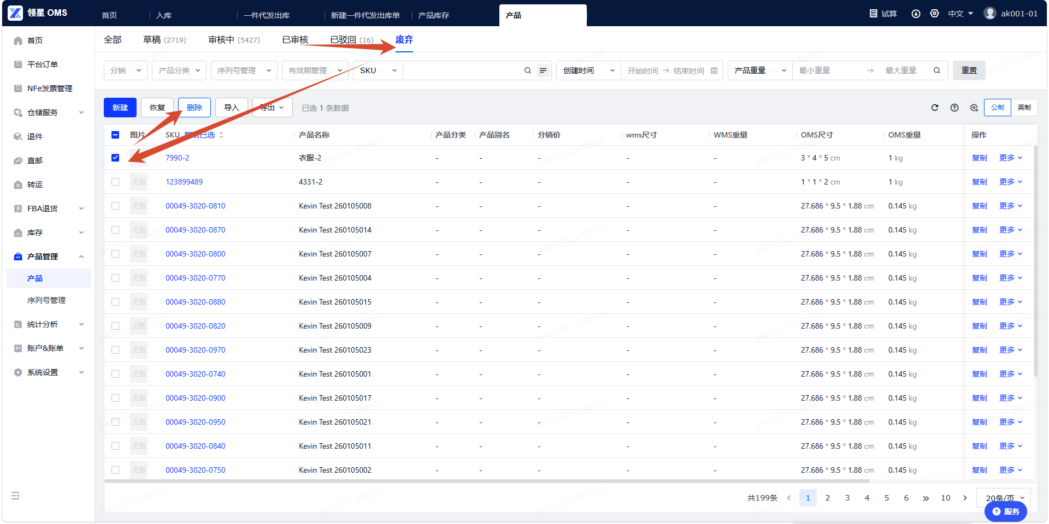Uncheck the checkbox for SKU 7990-2
Image resolution: width=1049 pixels, height=524 pixels.
(115, 158)
